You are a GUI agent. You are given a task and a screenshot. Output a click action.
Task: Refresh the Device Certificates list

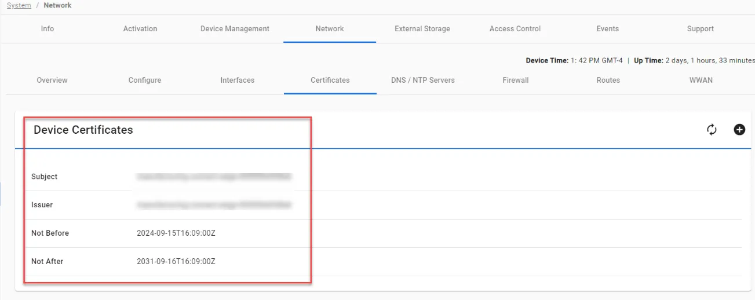coord(712,130)
